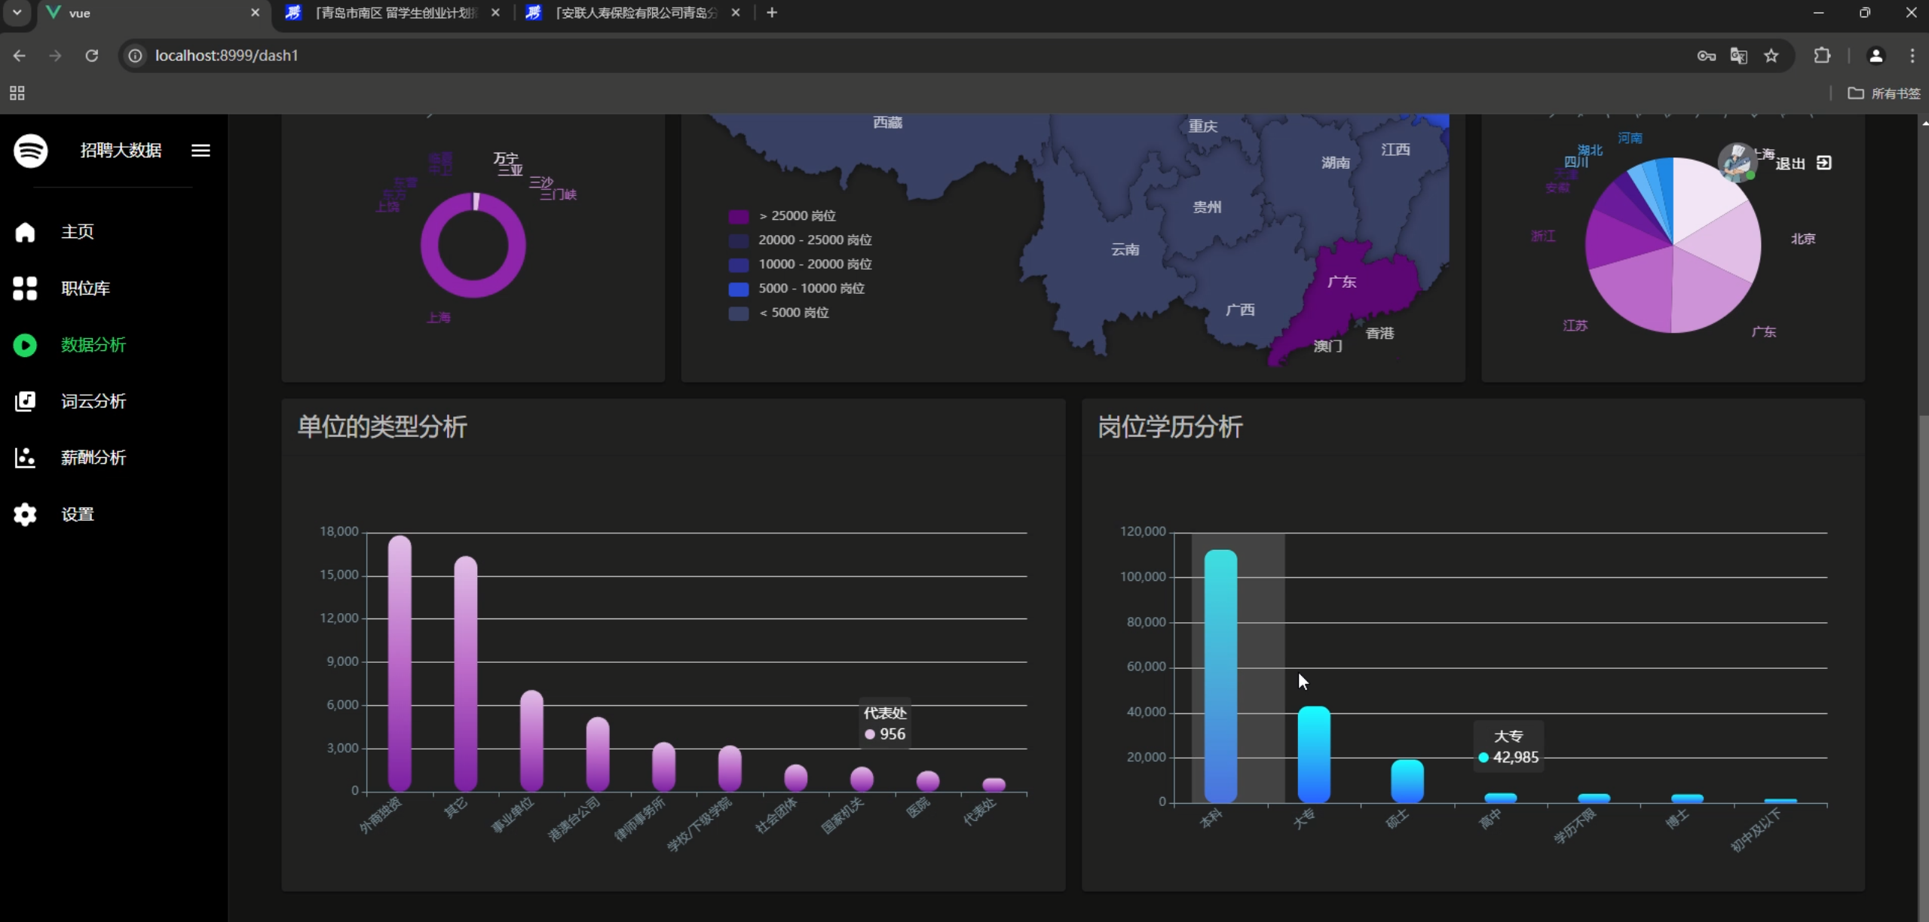Open the 设置 settings page

pyautogui.click(x=78, y=514)
